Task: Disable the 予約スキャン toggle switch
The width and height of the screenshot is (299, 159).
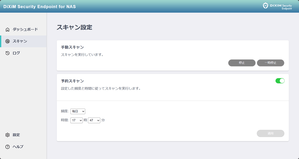Action: (280, 81)
